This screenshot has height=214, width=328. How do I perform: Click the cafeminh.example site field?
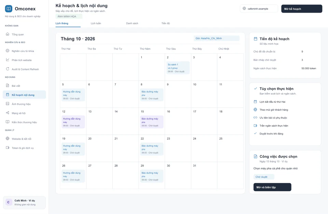(259, 9)
